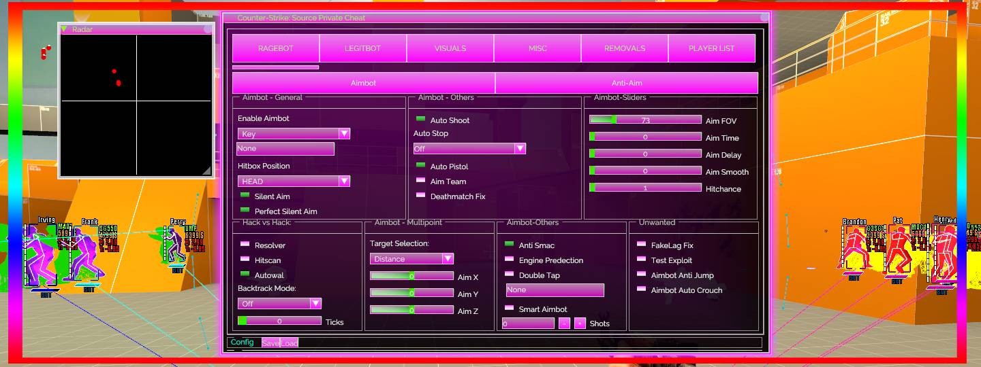981x367 pixels.
Task: Select the REMOVALS tab
Action: click(625, 48)
